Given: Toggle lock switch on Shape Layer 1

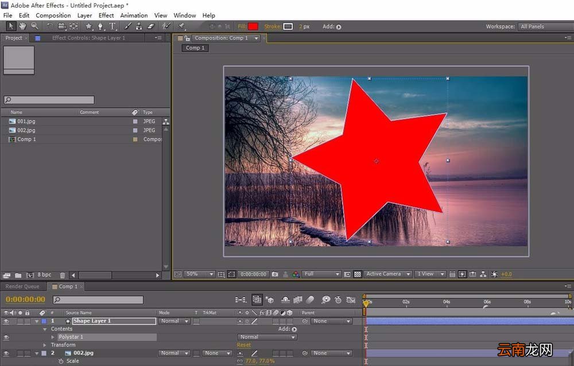Looking at the screenshot, I should 27,321.
